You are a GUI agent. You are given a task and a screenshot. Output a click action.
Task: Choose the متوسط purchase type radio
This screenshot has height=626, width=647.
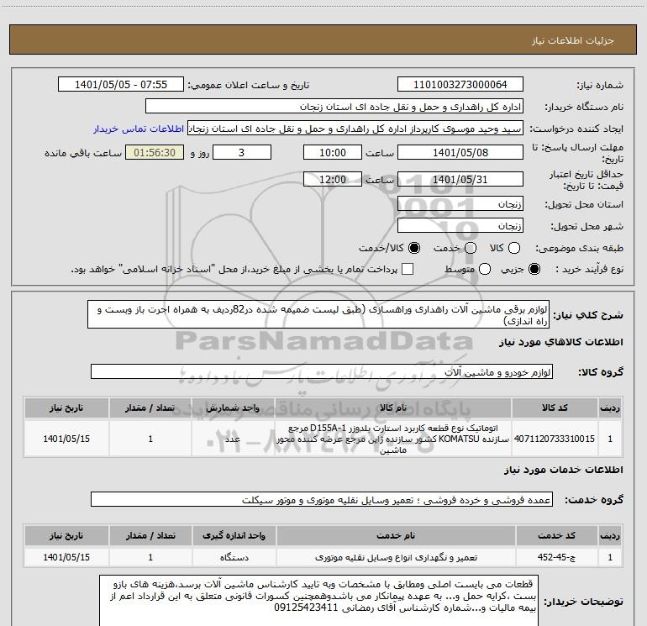coord(485,269)
